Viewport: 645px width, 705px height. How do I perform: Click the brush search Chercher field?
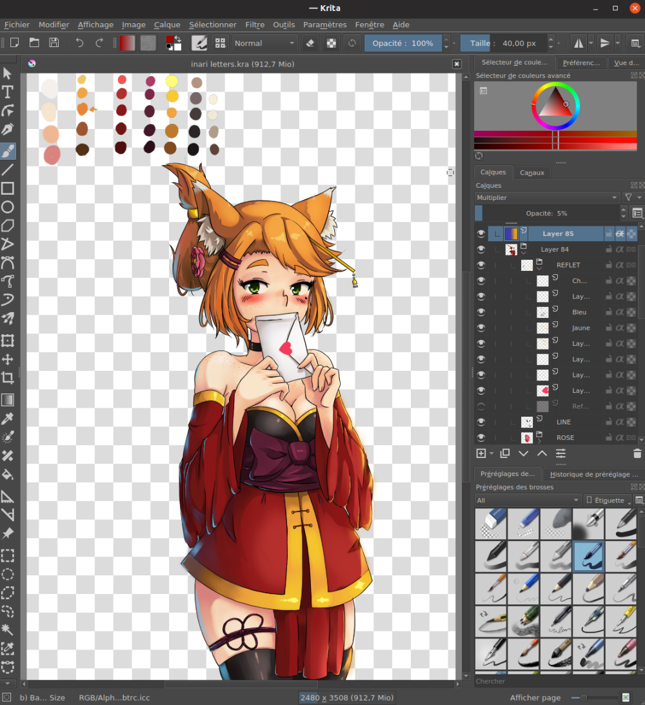tap(557, 681)
